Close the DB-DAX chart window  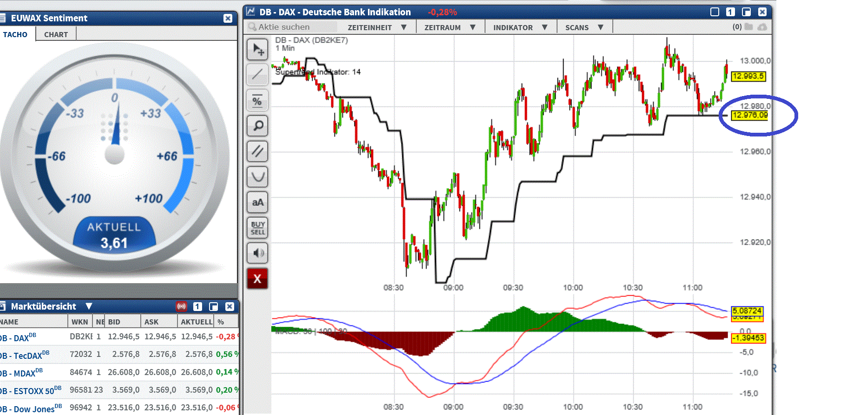coord(762,12)
